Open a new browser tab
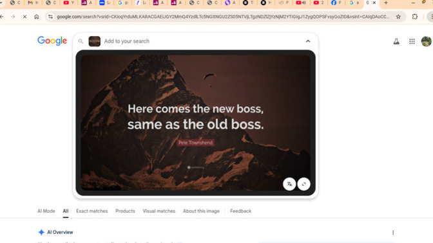The height and width of the screenshot is (243, 433). tap(386, 3)
